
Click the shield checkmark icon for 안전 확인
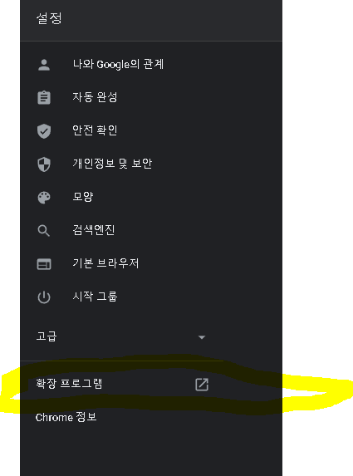pos(44,131)
